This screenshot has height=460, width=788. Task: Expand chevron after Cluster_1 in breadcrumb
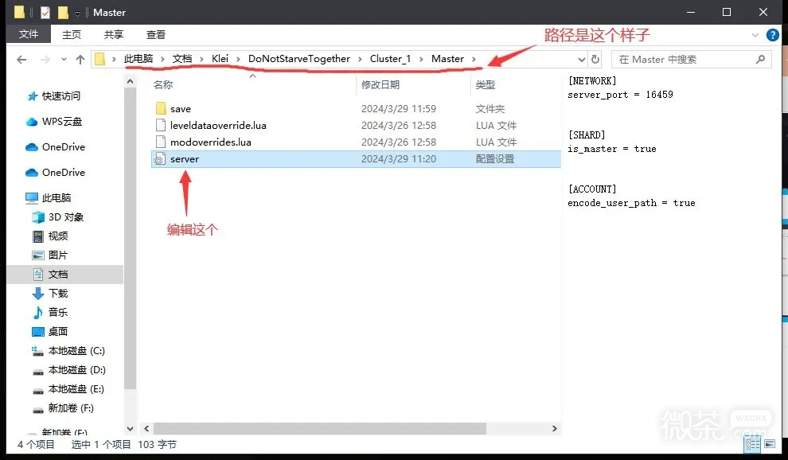point(420,60)
